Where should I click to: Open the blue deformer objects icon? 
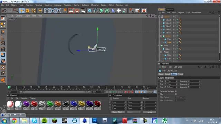113,11
